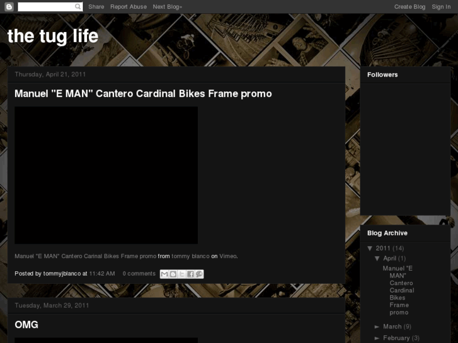Click the BlogThis! share icon
458x343 pixels.
[173, 274]
